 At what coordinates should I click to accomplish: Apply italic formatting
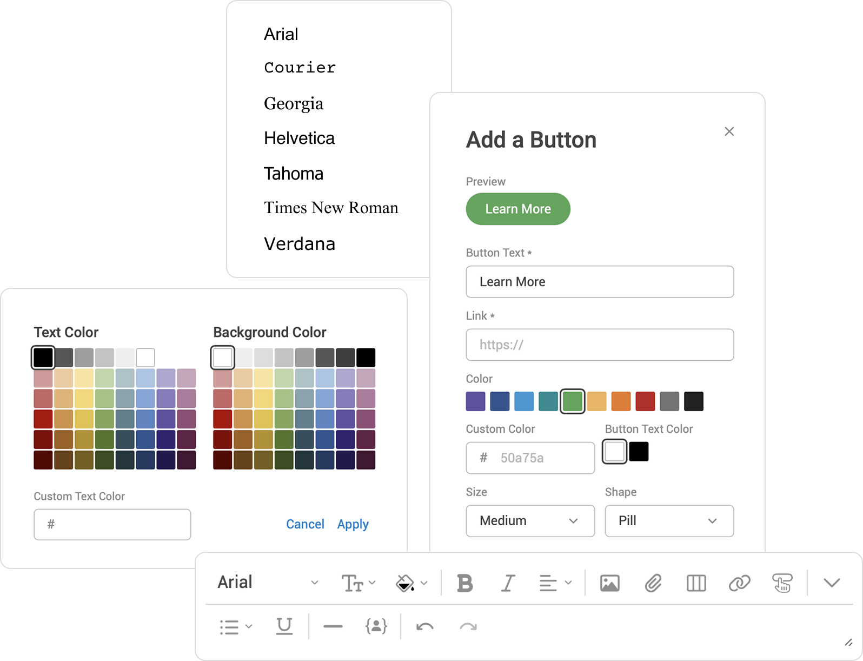[x=507, y=583]
